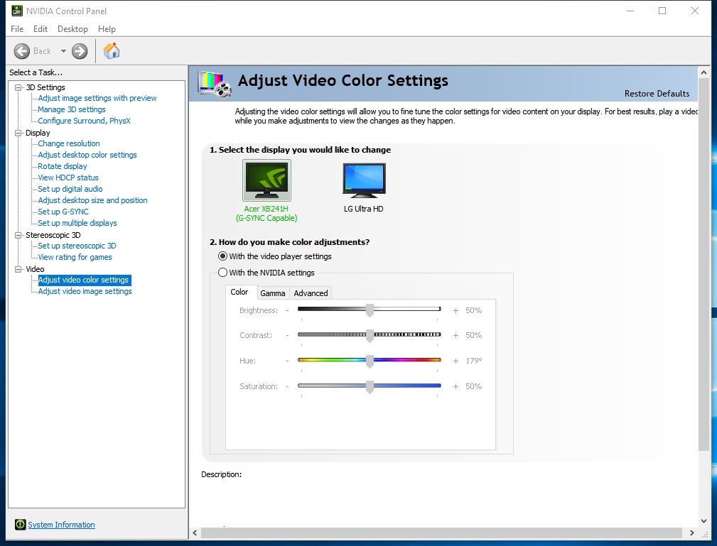Increase Saturation with the plus sign

click(455, 386)
